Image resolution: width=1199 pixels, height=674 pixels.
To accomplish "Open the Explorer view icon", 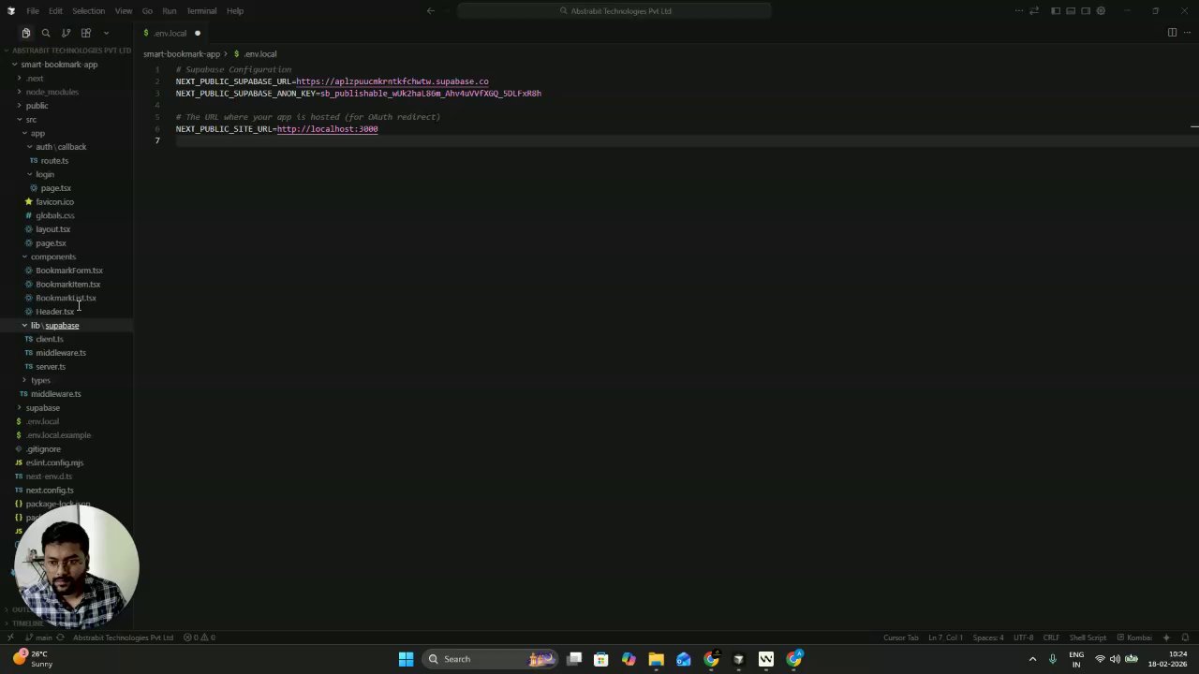I will 25,33.
